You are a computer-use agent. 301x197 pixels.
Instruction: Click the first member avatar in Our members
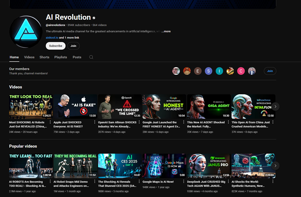coord(176,71)
